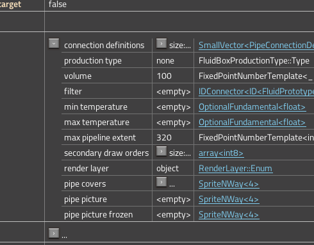Select the filter row label
The width and height of the screenshot is (314, 245).
click(x=73, y=92)
